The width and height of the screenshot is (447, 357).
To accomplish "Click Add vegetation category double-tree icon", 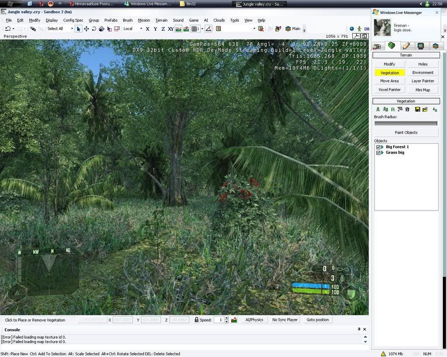I will tap(385, 109).
